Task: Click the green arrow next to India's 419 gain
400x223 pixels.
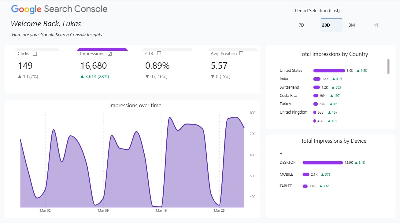Action: pos(335,79)
